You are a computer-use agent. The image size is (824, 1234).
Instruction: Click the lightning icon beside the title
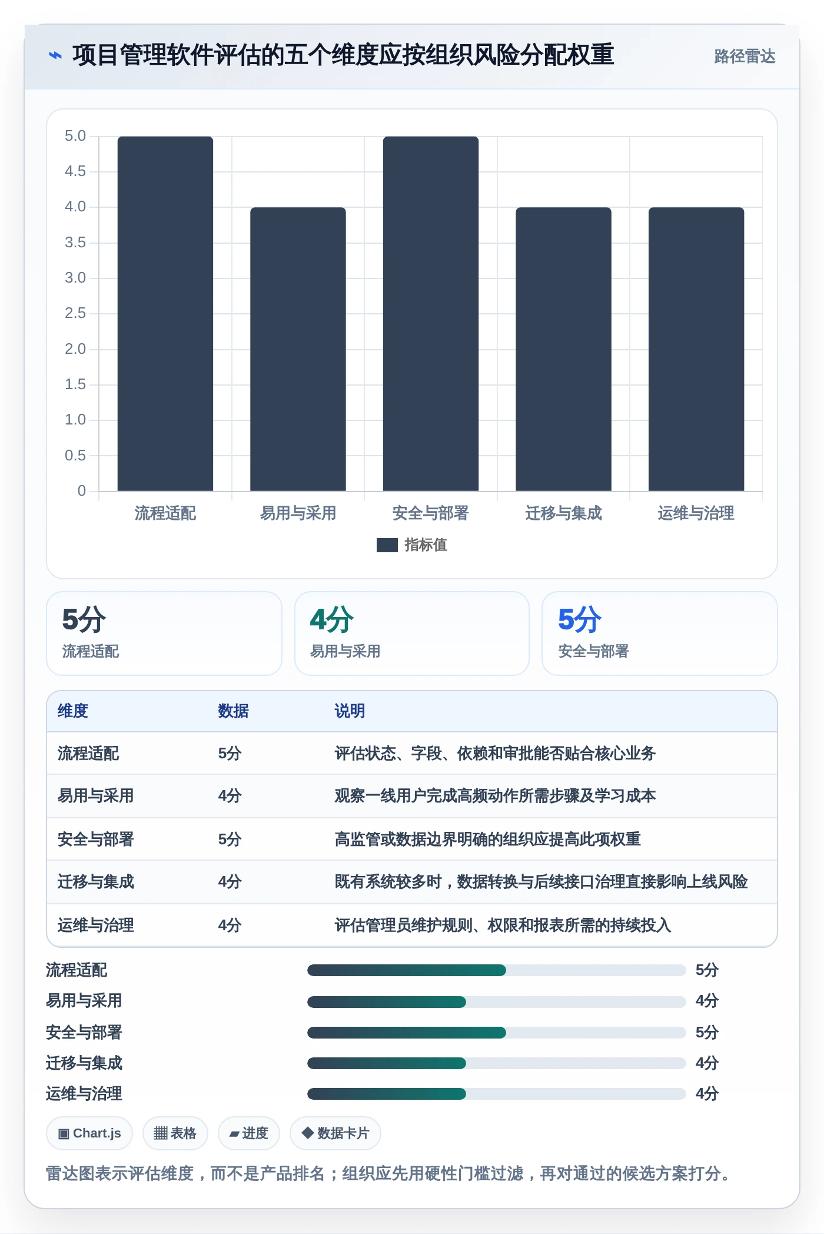tap(55, 55)
